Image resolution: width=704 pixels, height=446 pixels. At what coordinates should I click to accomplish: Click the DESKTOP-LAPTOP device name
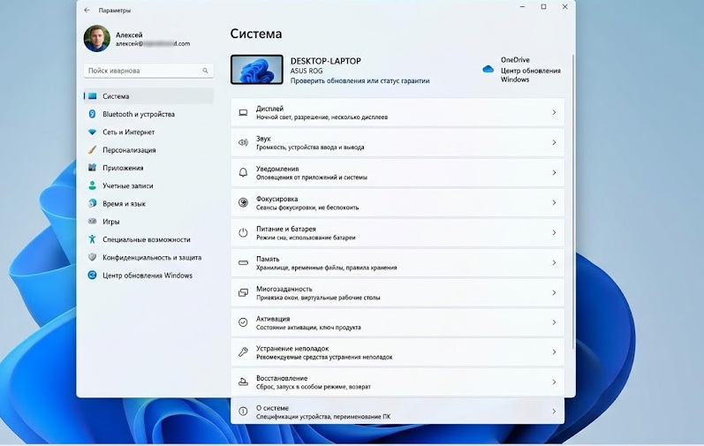pos(326,61)
